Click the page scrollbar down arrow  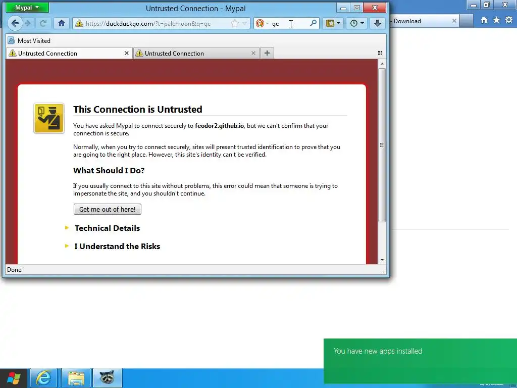coord(382,260)
